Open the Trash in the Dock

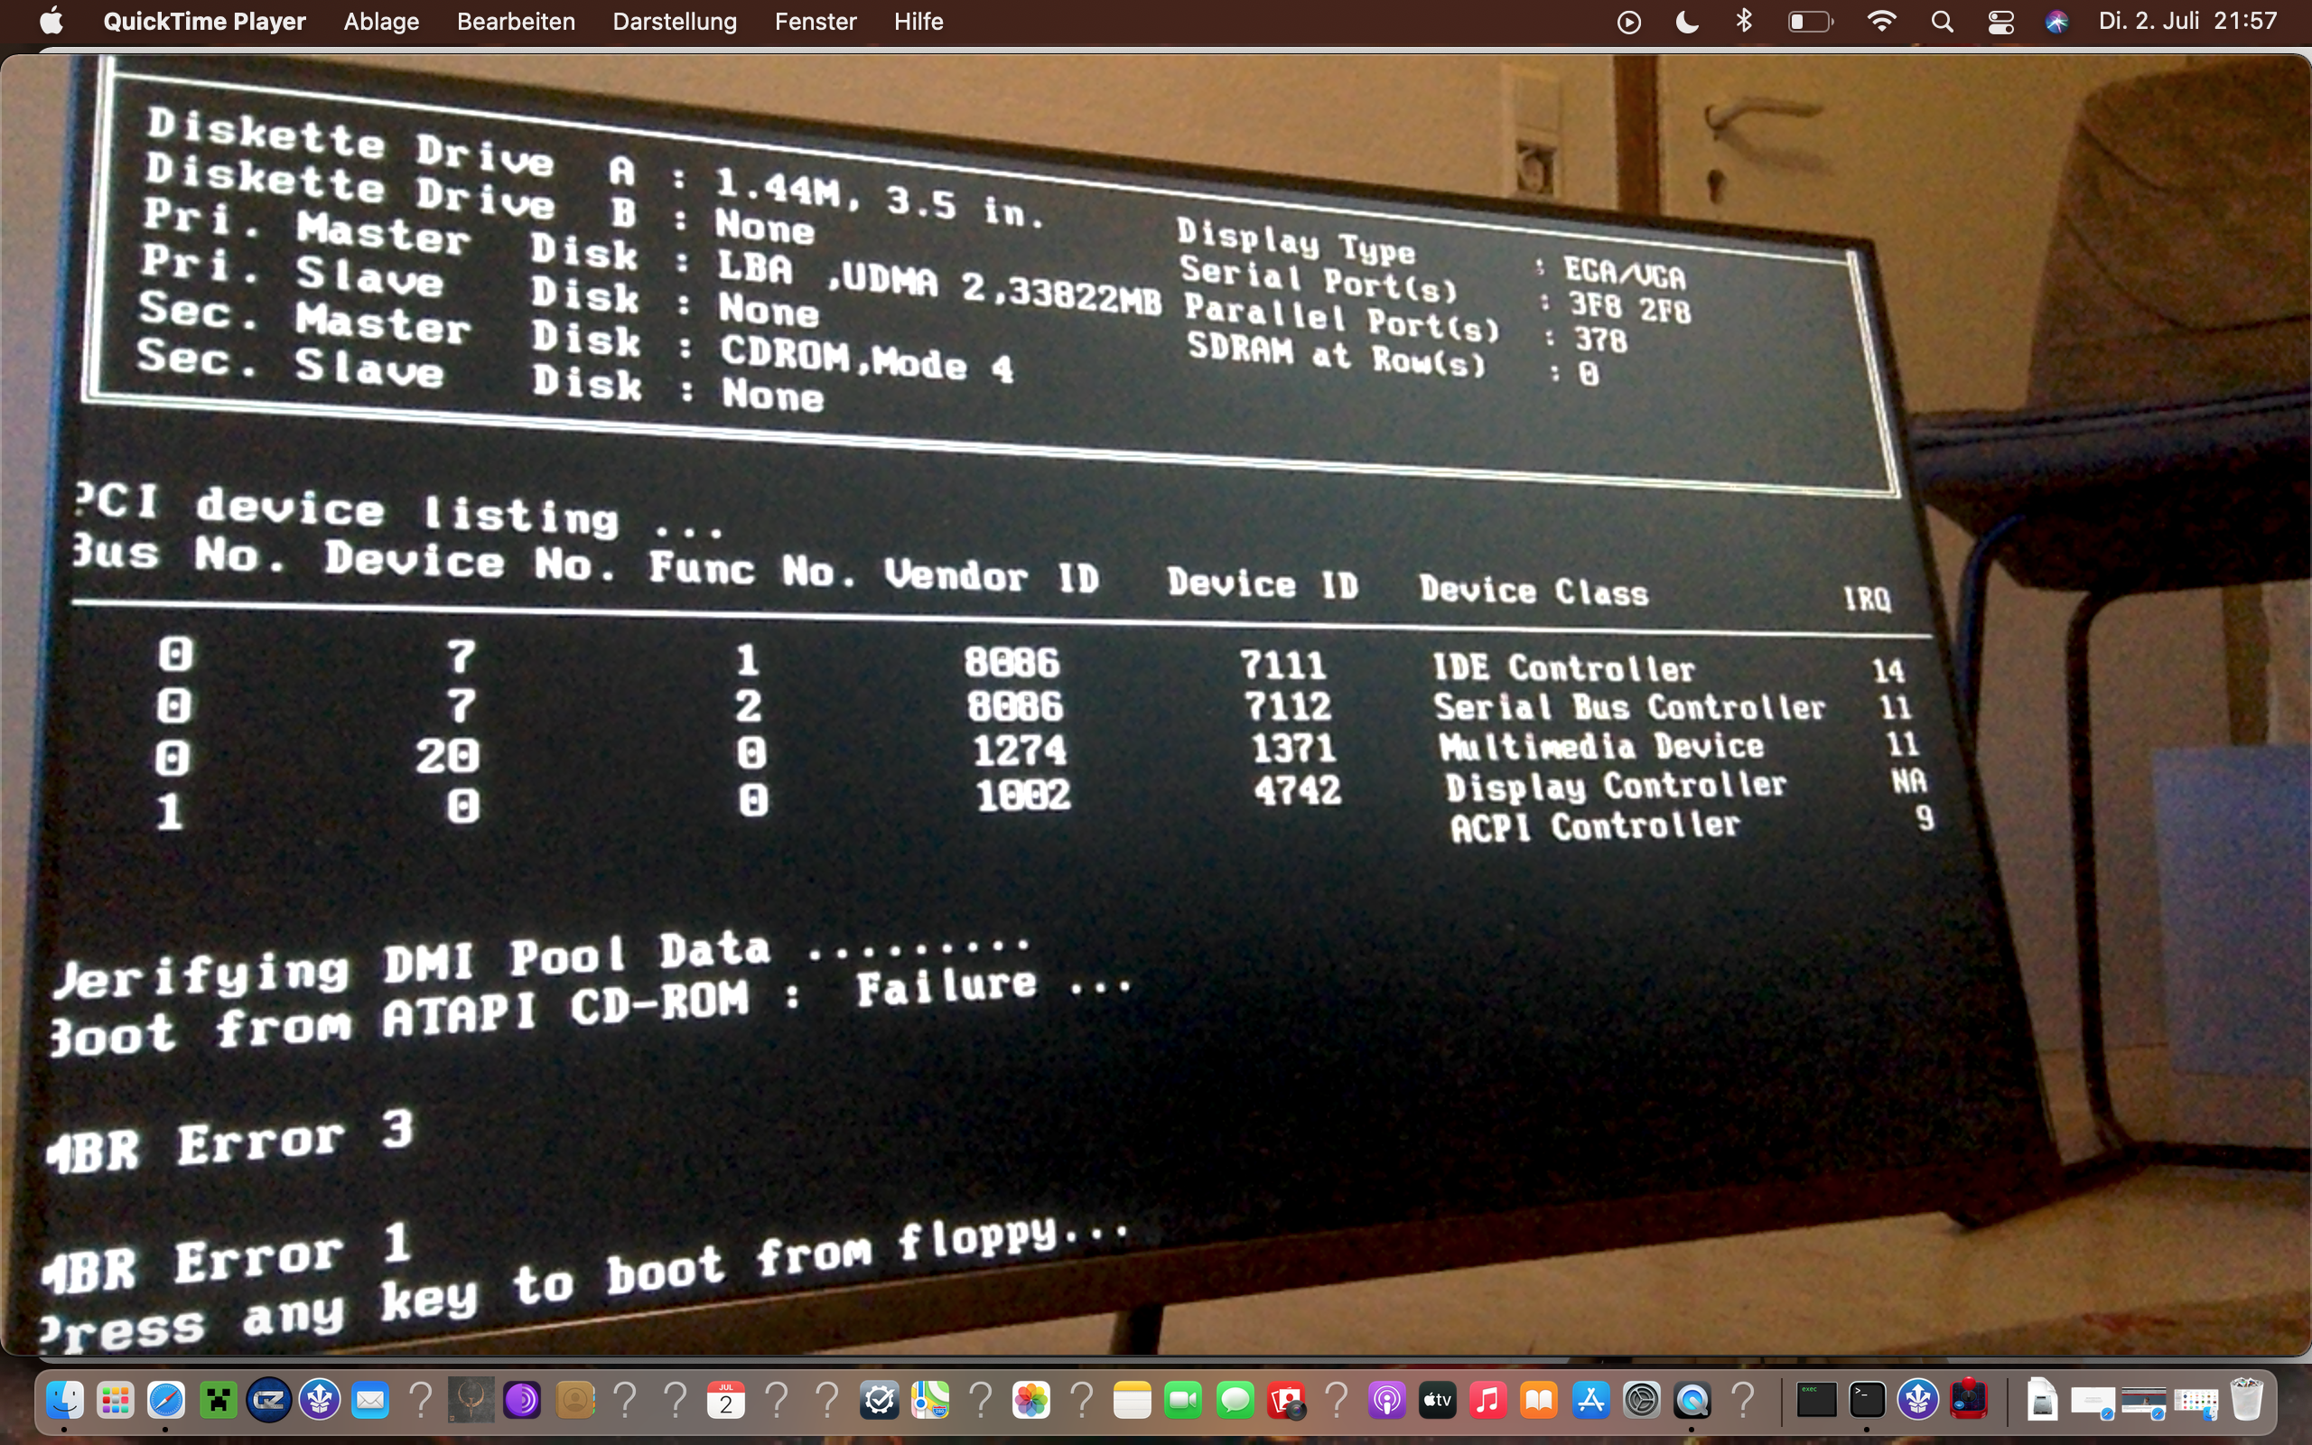(2247, 1401)
